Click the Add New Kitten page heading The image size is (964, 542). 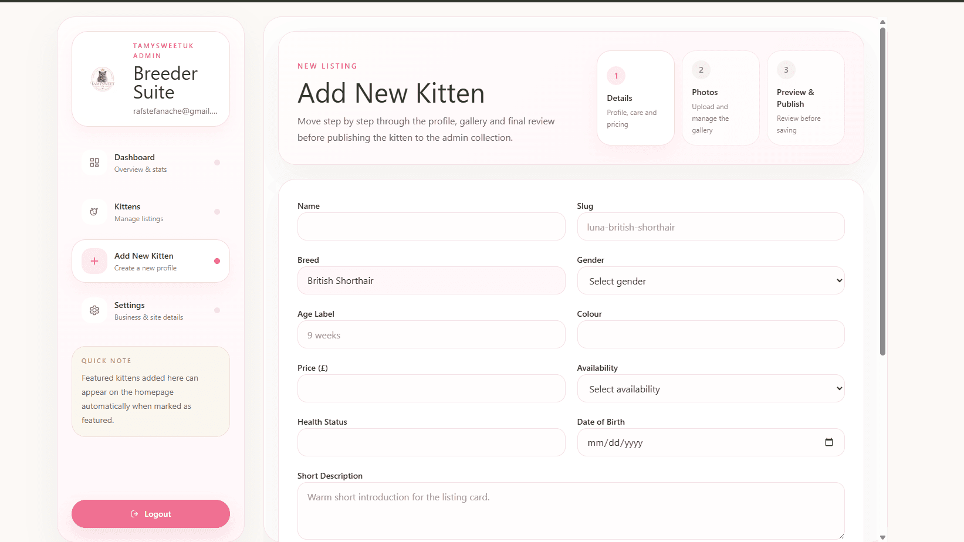[x=391, y=93]
